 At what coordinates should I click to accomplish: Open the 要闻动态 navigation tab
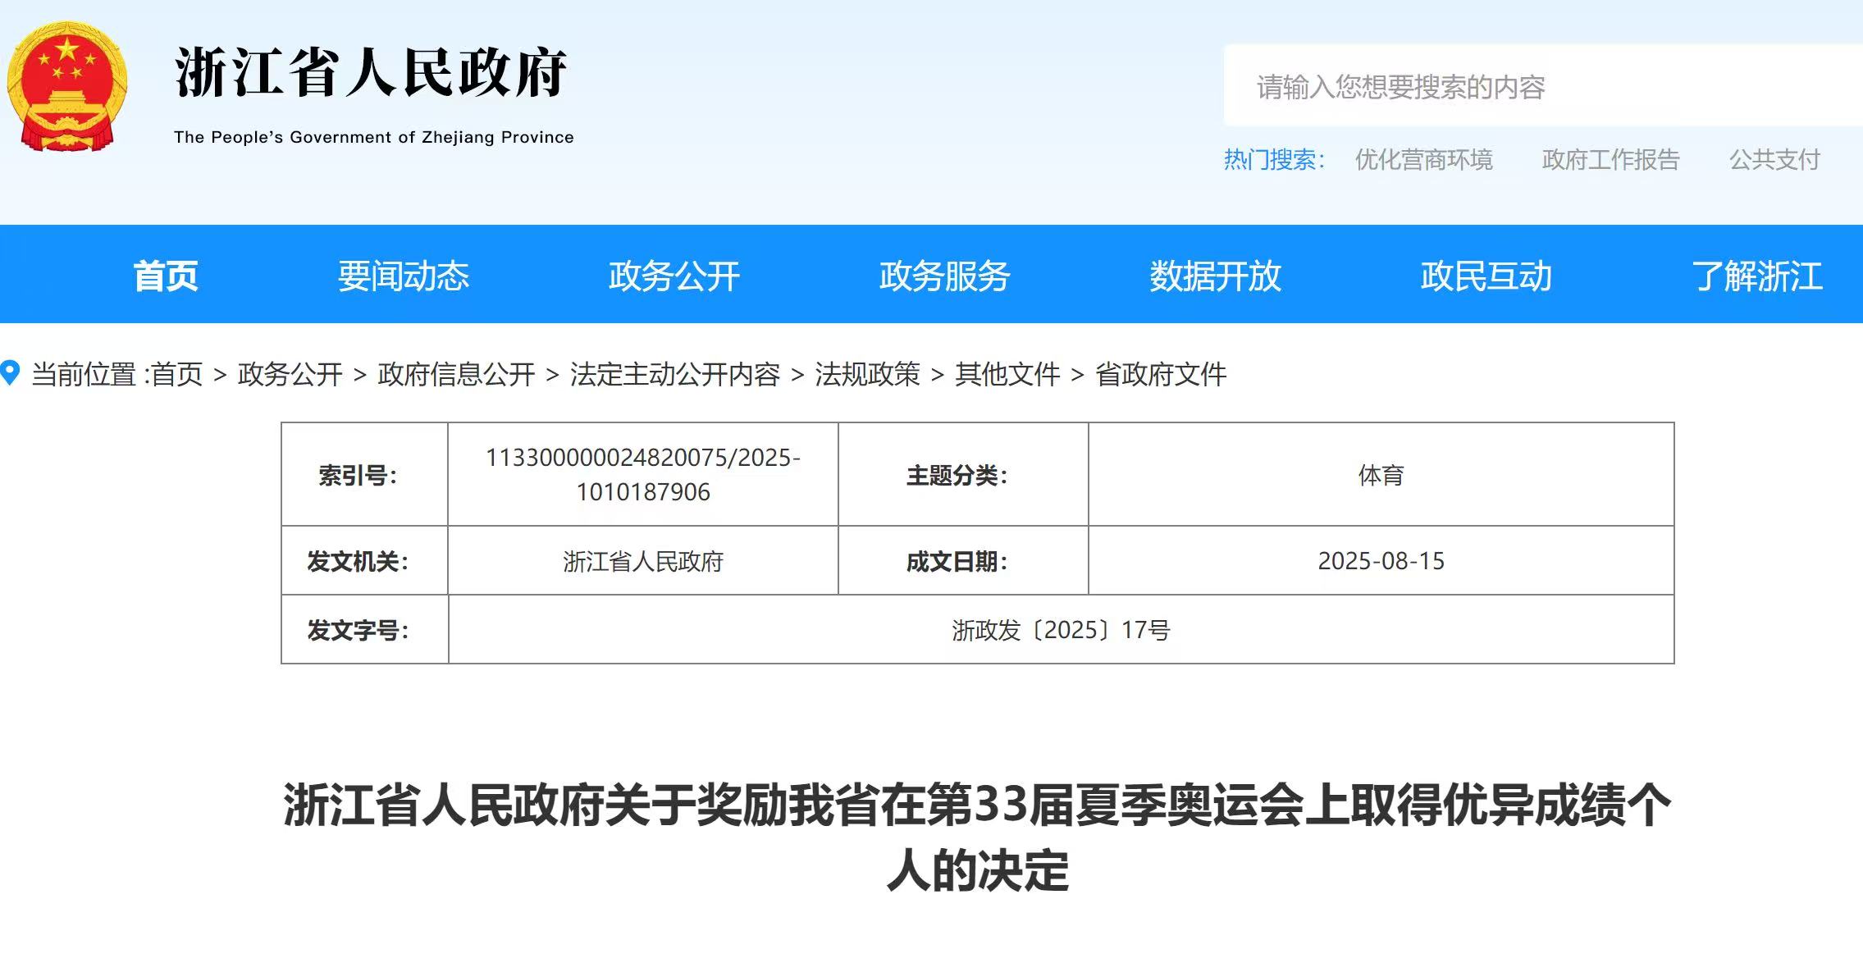tap(403, 276)
